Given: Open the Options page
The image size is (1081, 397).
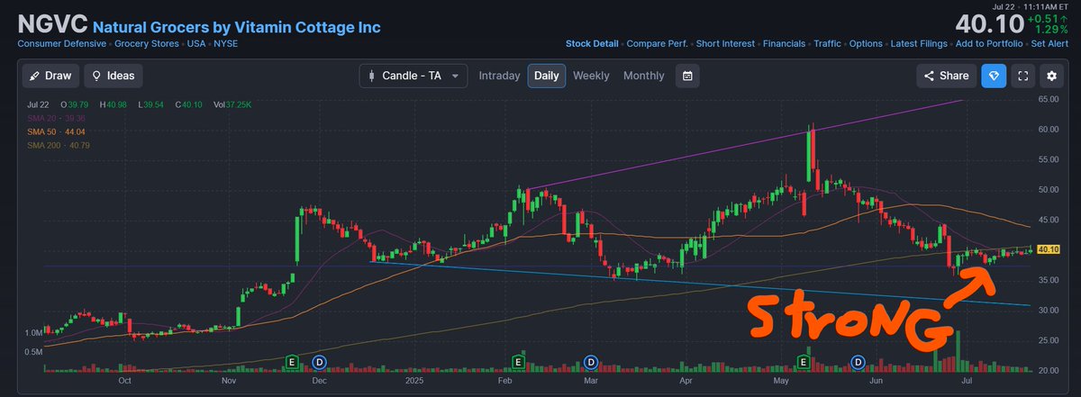Looking at the screenshot, I should (x=867, y=43).
